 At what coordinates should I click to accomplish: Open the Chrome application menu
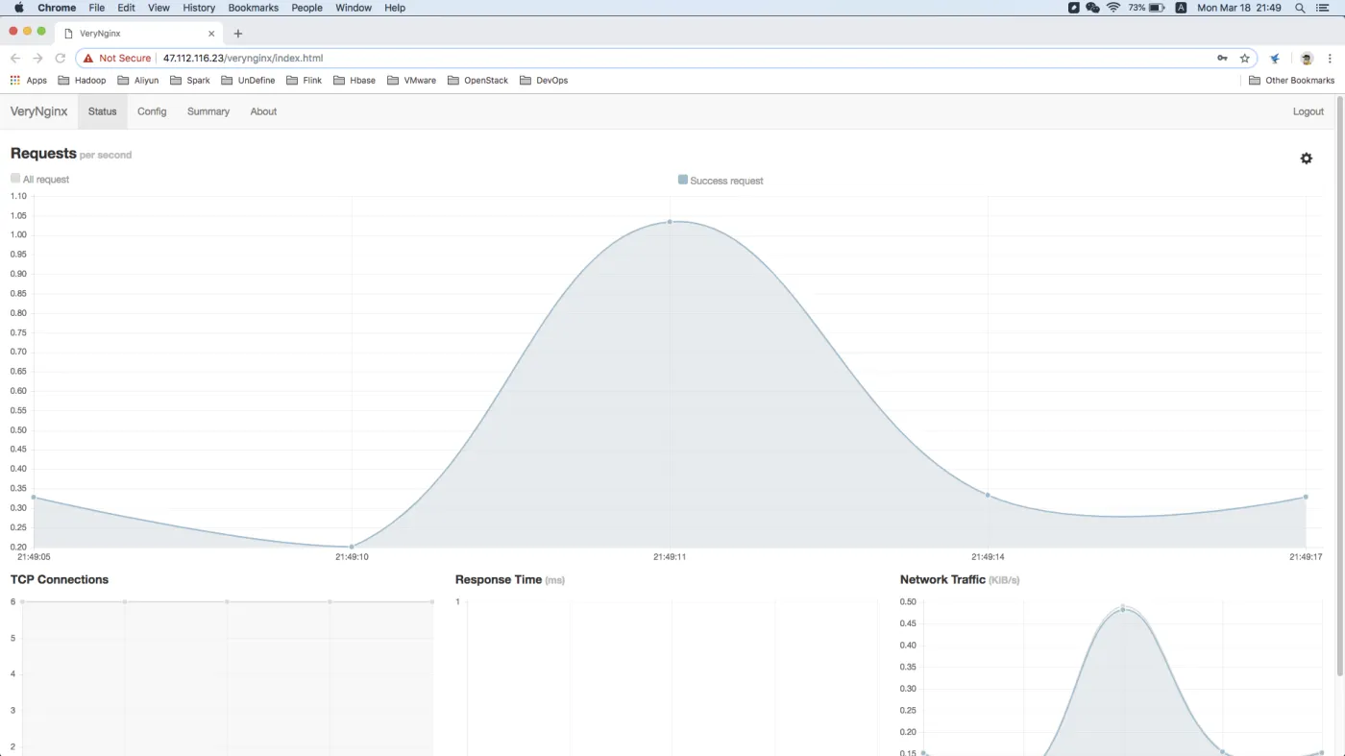(57, 8)
